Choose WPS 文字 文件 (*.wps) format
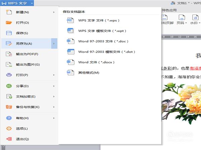201x150 pixels. click(x=99, y=20)
